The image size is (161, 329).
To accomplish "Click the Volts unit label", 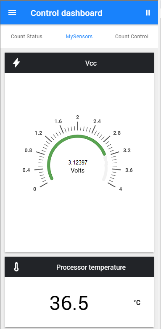I will [78, 170].
